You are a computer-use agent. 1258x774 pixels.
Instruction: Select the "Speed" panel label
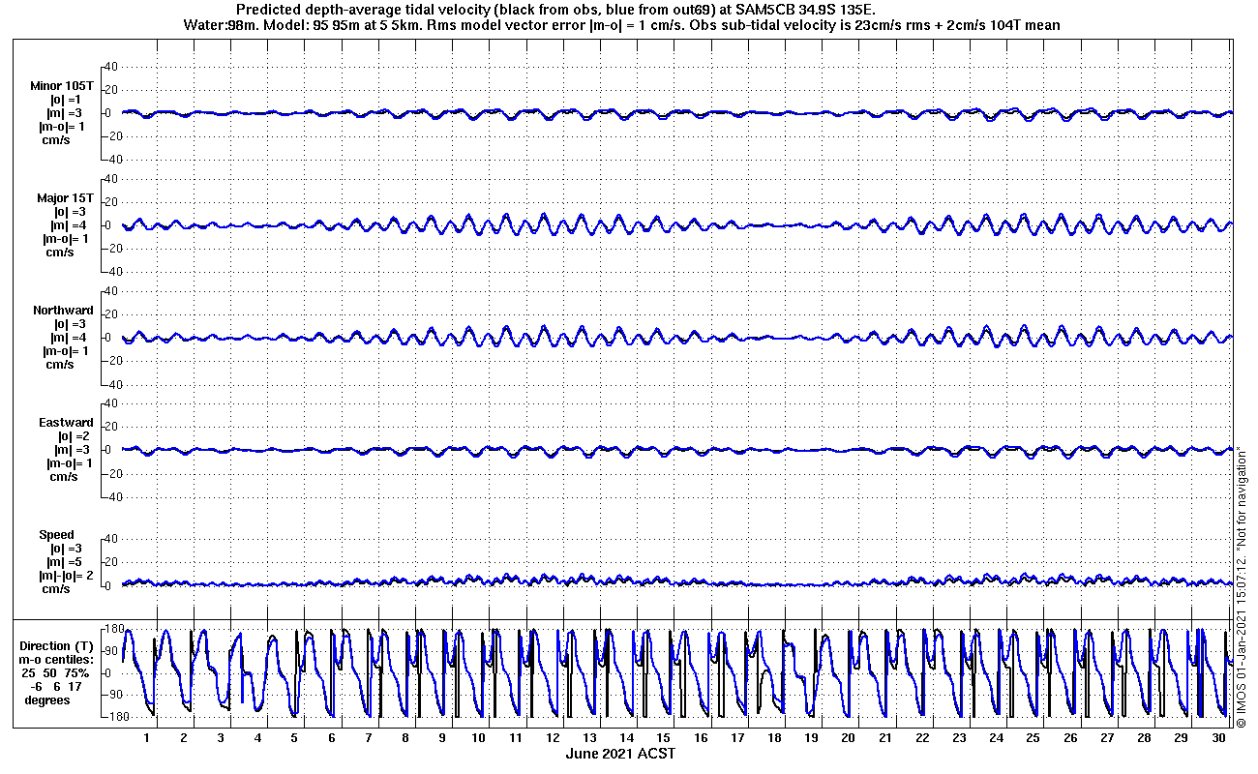(x=56, y=535)
